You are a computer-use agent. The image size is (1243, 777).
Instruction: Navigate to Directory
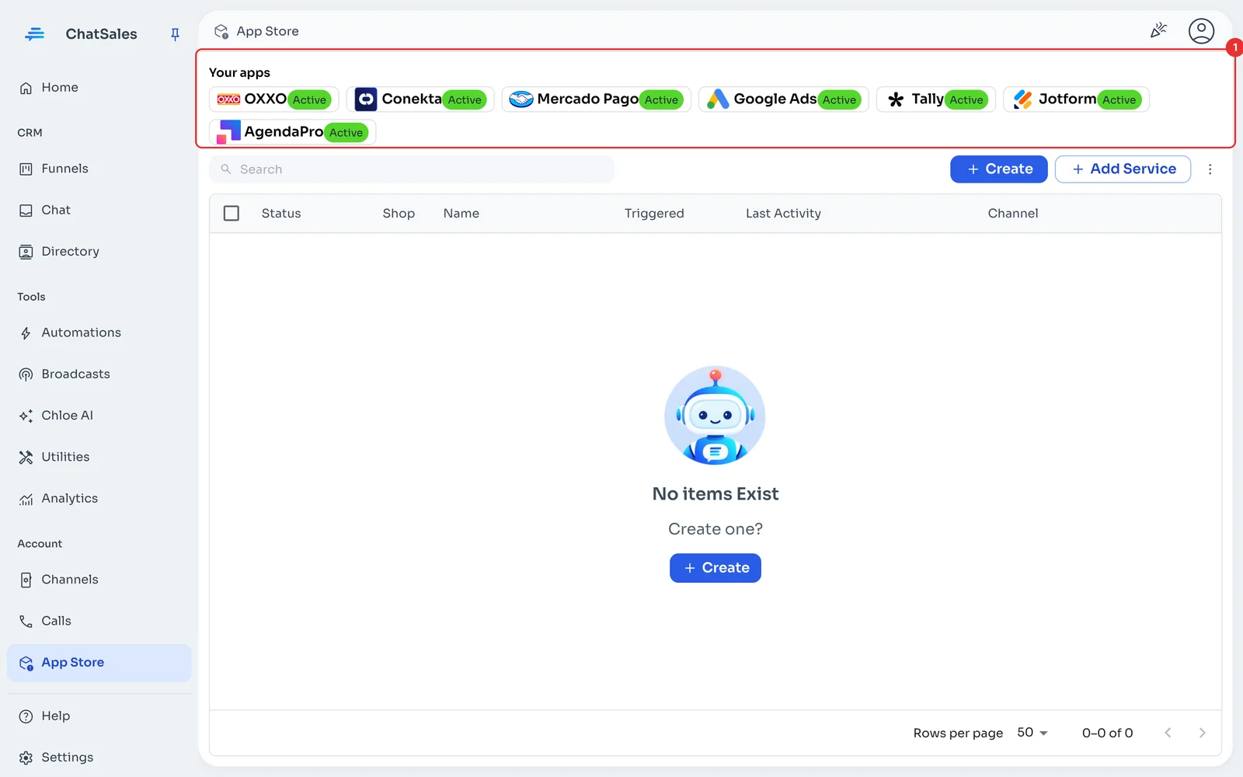[99, 252]
